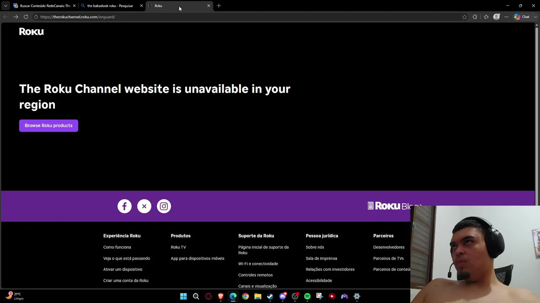Close the babadook roku search tab
Viewport: 540px width, 303px height.
[x=141, y=6]
